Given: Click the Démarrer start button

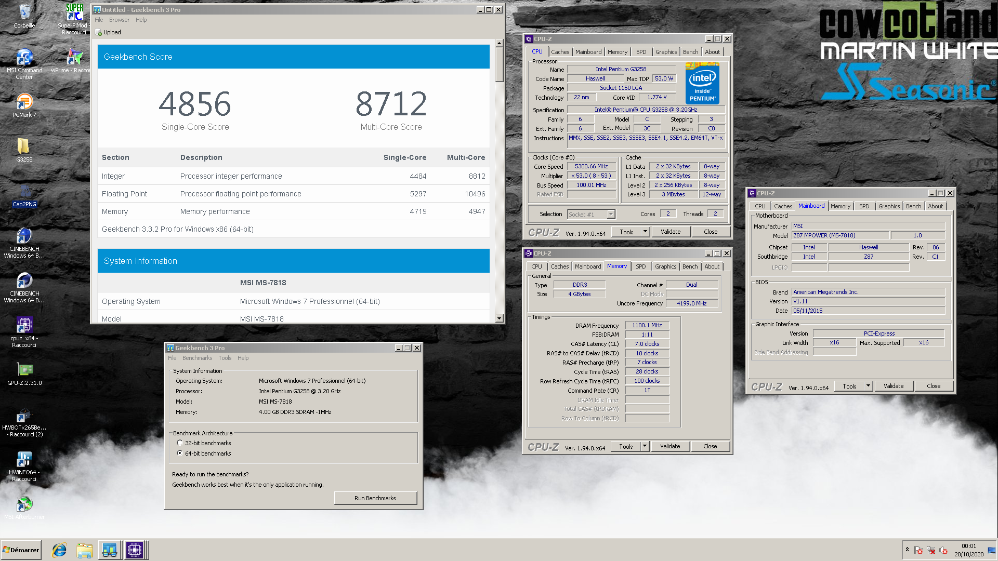Looking at the screenshot, I should tap(21, 550).
